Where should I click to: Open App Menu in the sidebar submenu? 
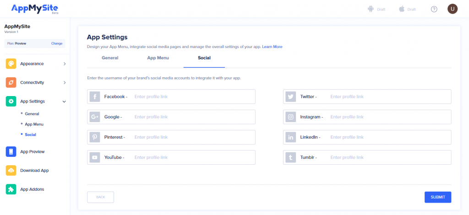coord(34,124)
